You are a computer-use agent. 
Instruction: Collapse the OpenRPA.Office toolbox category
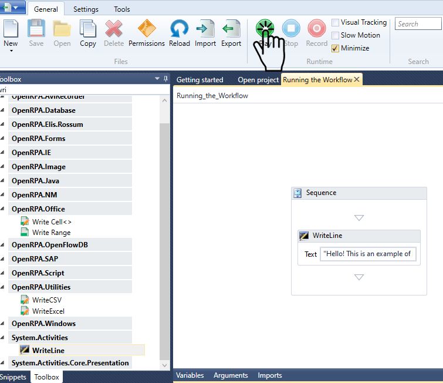3,209
